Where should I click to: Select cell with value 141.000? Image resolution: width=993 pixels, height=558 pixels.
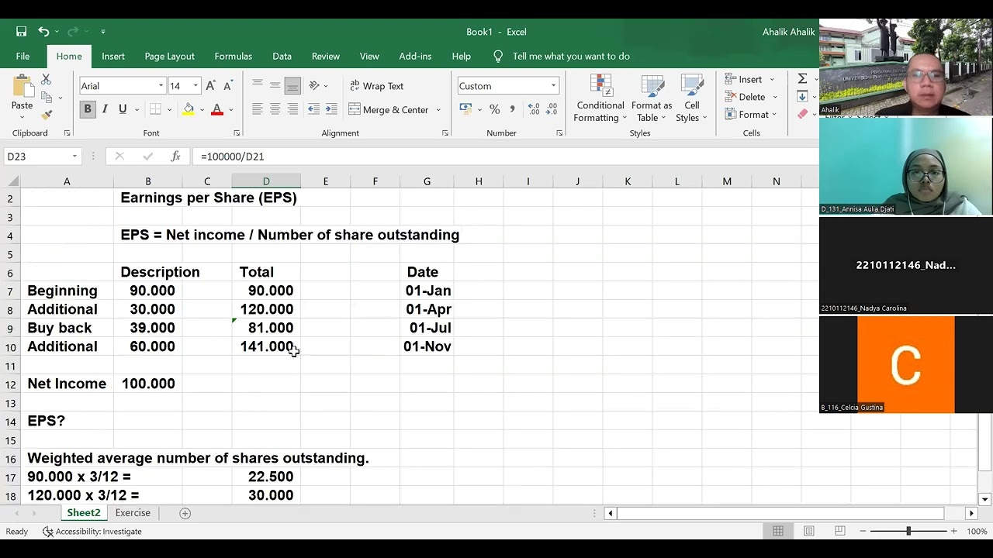(266, 346)
